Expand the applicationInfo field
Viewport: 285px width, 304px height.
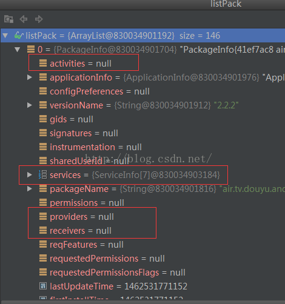30,78
